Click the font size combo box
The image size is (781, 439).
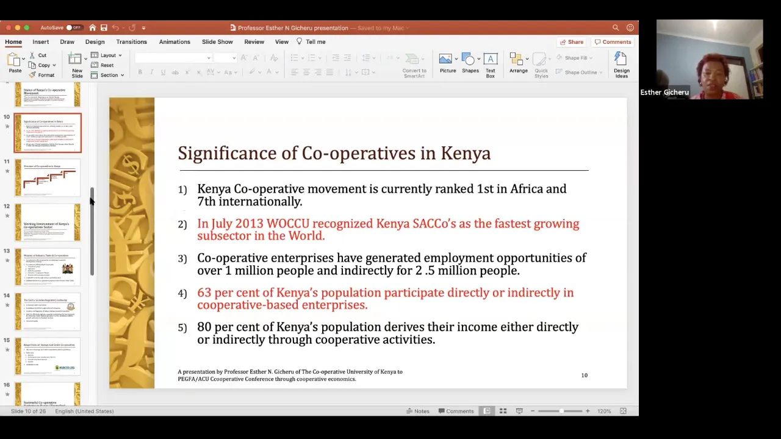click(225, 58)
